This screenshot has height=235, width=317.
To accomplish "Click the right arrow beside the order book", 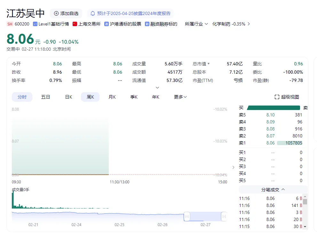I will 233,167.
